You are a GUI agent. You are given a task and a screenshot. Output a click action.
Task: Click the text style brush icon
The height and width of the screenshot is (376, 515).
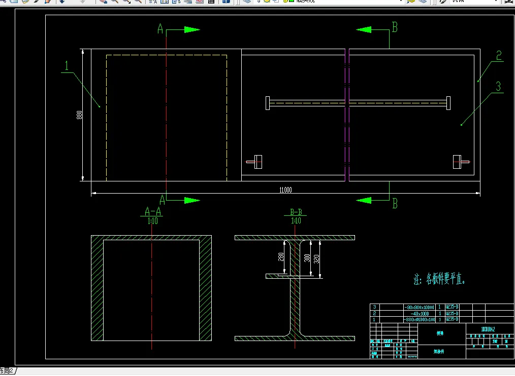(443, 2)
